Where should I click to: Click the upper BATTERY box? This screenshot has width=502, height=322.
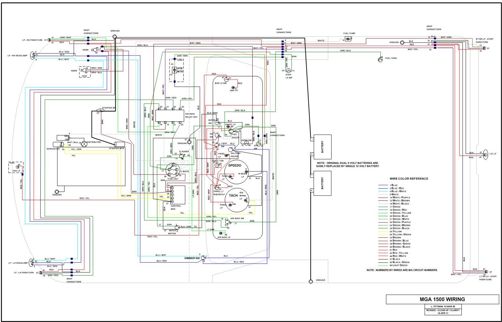click(322, 147)
